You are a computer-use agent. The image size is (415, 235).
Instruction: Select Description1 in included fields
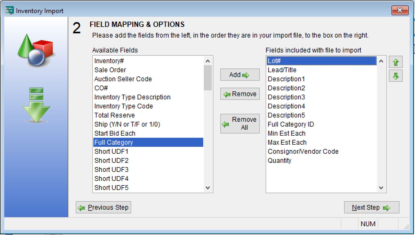point(322,79)
